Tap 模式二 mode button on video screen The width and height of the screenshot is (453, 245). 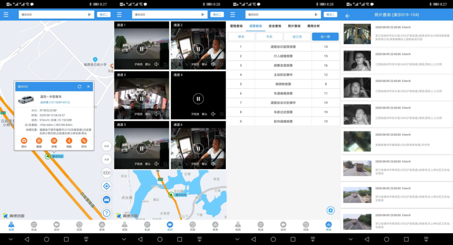click(x=217, y=15)
